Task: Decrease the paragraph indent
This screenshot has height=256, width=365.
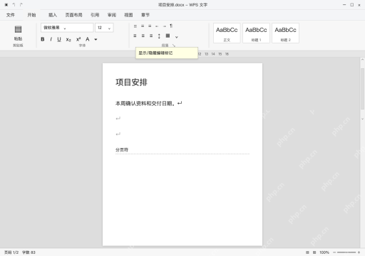Action: 157,26
